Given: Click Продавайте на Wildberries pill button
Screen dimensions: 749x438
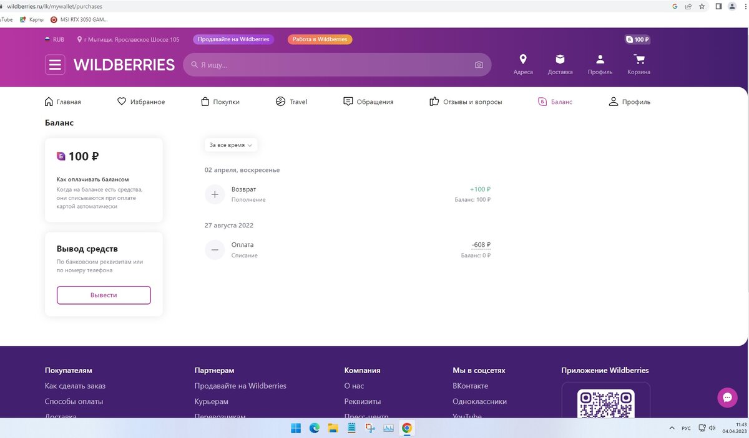Looking at the screenshot, I should coord(233,39).
